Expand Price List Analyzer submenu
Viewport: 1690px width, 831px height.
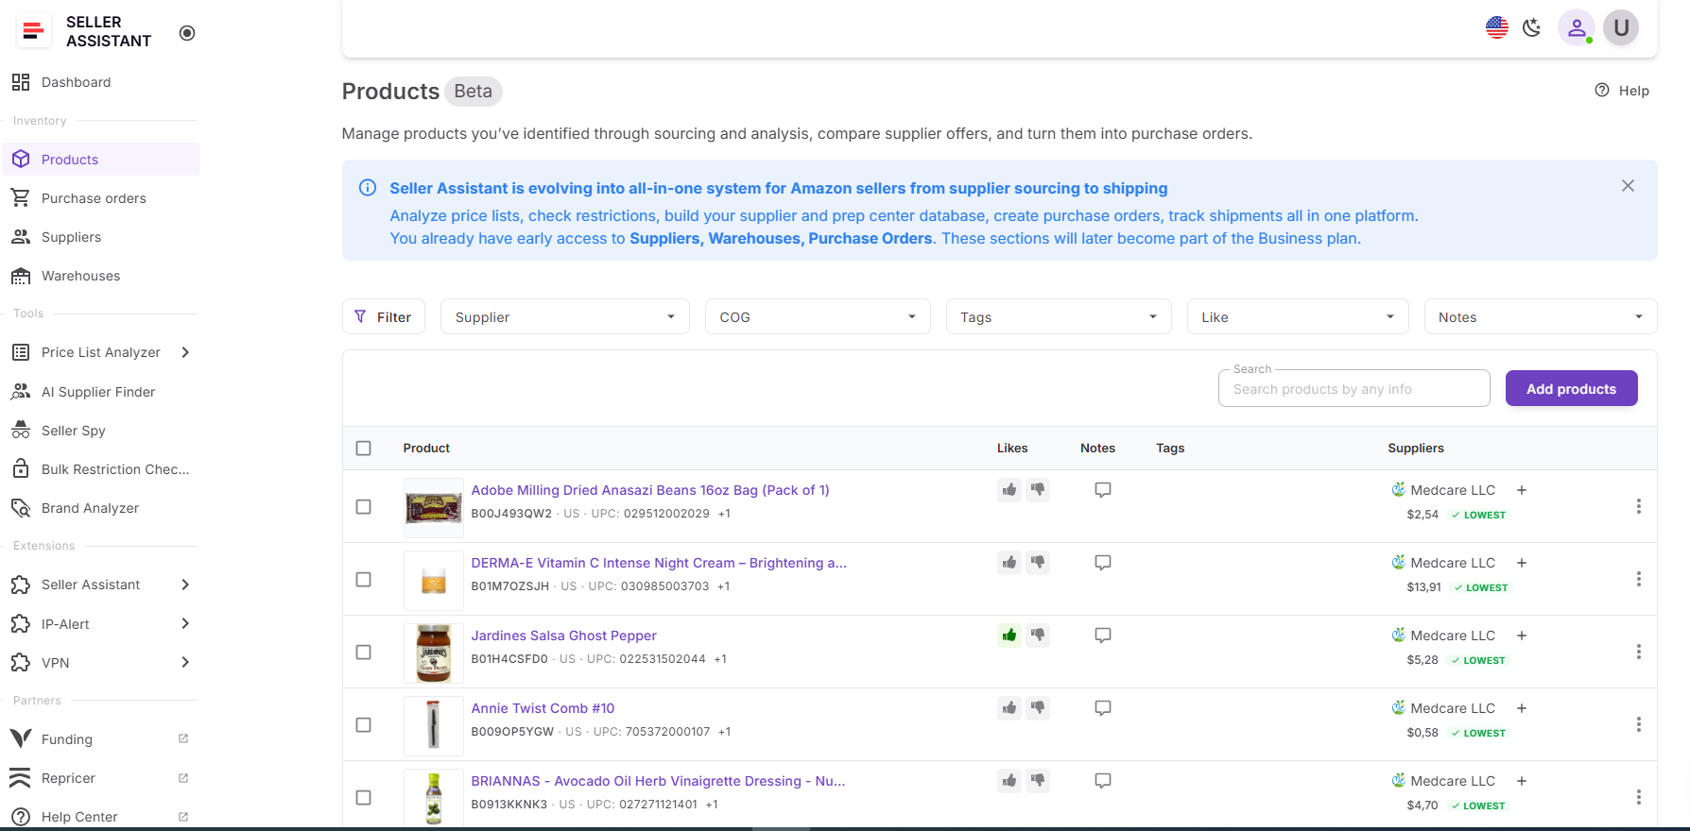pyautogui.click(x=185, y=352)
